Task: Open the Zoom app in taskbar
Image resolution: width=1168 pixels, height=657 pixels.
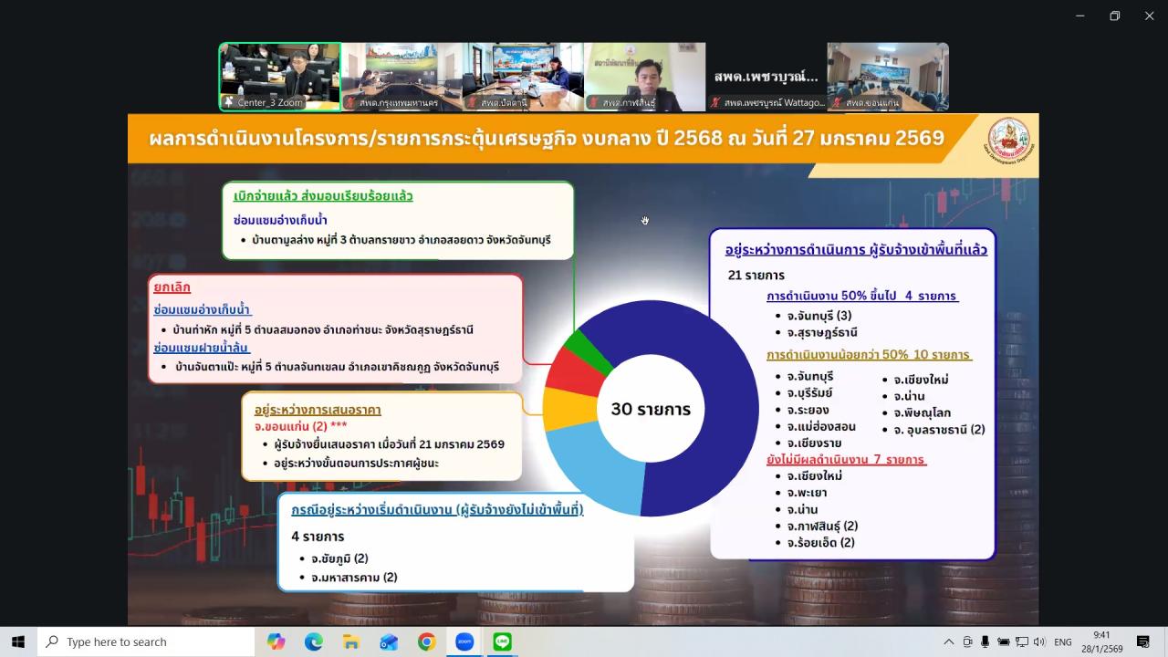Action: coord(464,641)
